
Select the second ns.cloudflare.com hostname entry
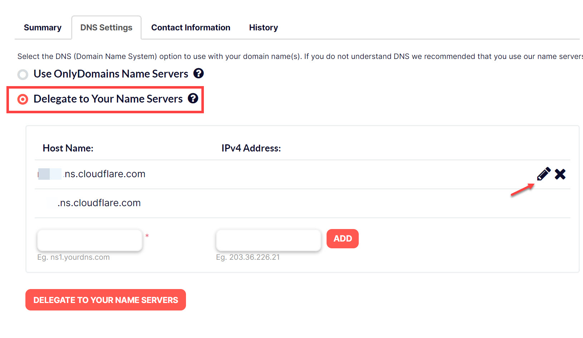[93, 203]
